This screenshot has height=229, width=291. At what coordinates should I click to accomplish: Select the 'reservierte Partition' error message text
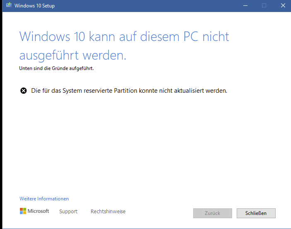[x=129, y=91]
